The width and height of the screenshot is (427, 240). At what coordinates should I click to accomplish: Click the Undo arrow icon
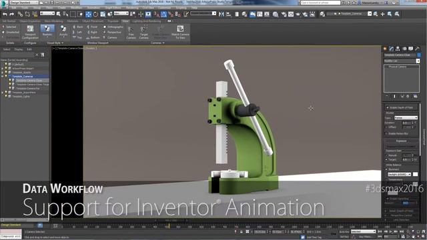5,14
